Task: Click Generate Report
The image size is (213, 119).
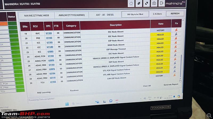Action: click(171, 84)
